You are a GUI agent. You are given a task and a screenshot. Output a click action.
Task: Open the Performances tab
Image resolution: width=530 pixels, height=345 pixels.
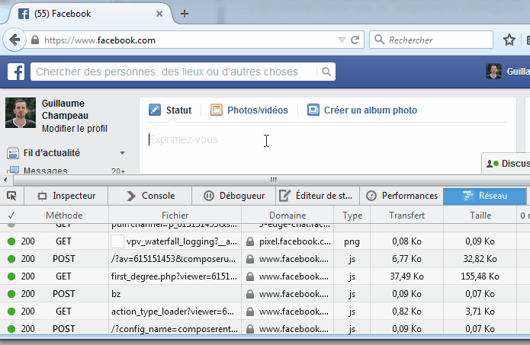coord(402,196)
